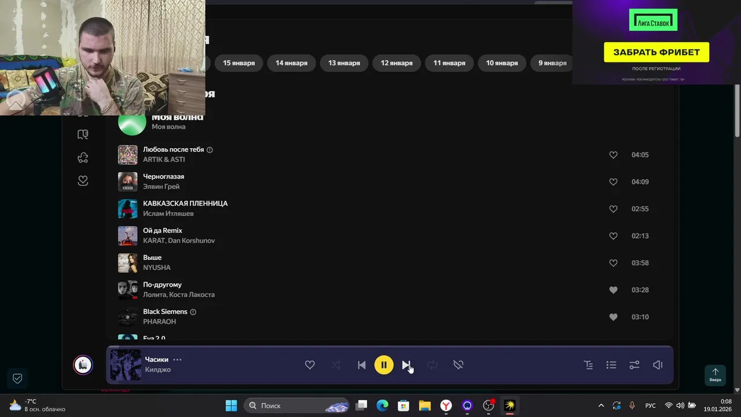Open artist Ислам Итляшев
Screen dimensions: 741x417
coord(168,214)
